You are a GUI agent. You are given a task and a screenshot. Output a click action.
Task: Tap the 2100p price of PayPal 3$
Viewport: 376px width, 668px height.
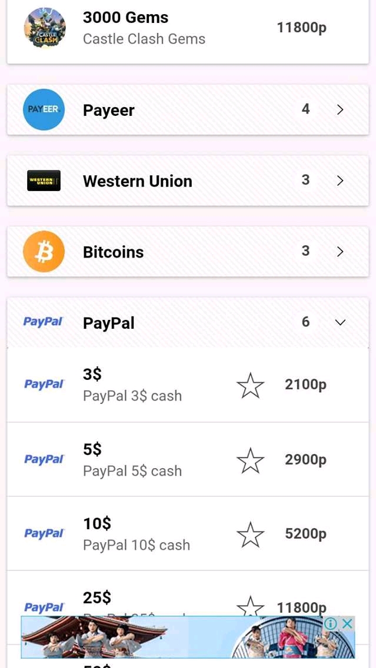tap(305, 385)
